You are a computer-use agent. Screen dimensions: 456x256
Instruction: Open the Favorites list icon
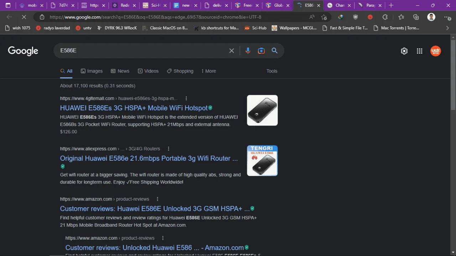[401, 17]
